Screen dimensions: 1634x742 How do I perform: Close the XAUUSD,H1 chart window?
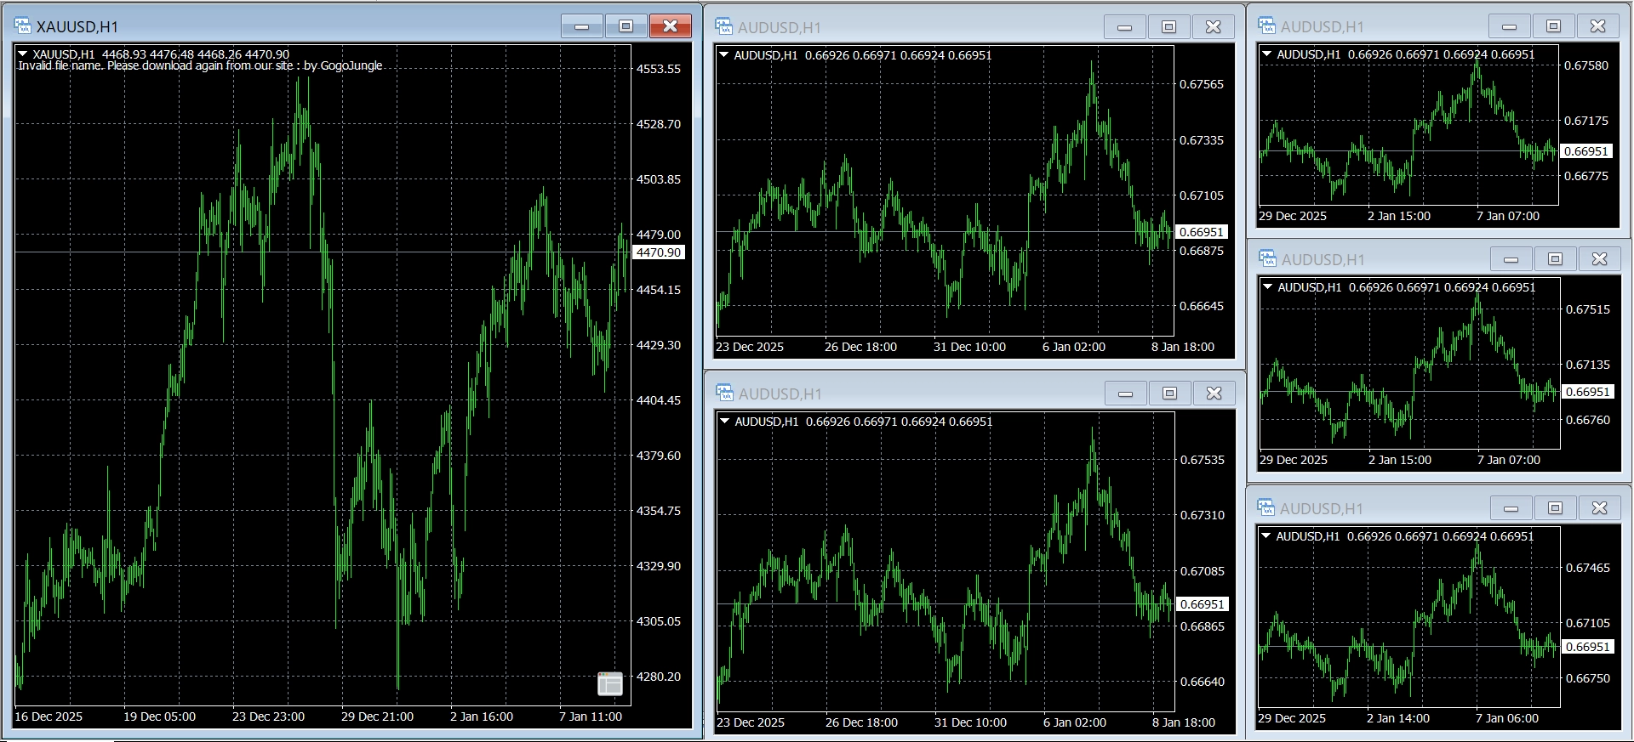(671, 26)
